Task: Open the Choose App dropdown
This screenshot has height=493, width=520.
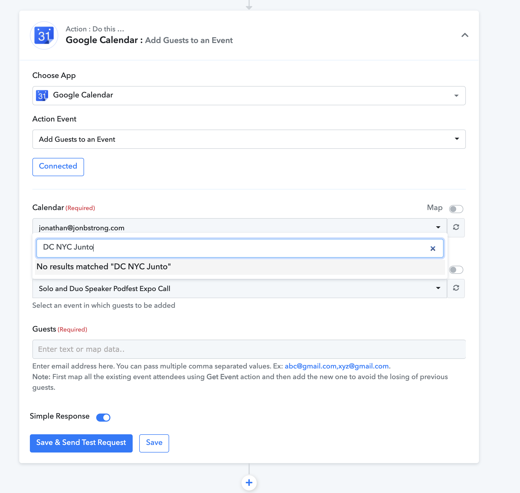Action: point(249,95)
